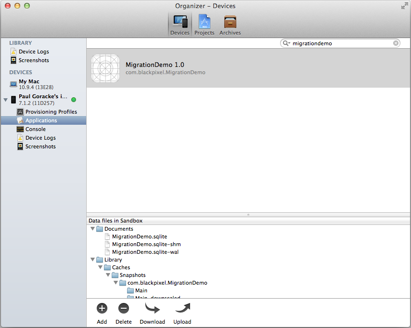Clear the migrationdemo search field
411x328 pixels.
coord(396,43)
